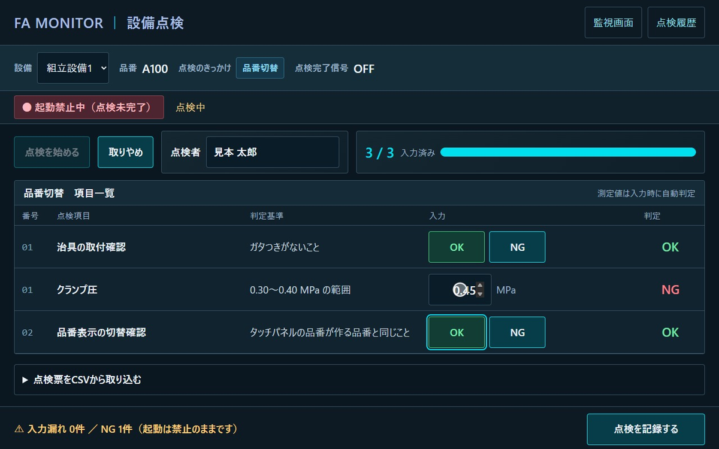Viewport: 719px width, 449px height.
Task: Click the 入力済み progress bar
Action: click(x=568, y=152)
